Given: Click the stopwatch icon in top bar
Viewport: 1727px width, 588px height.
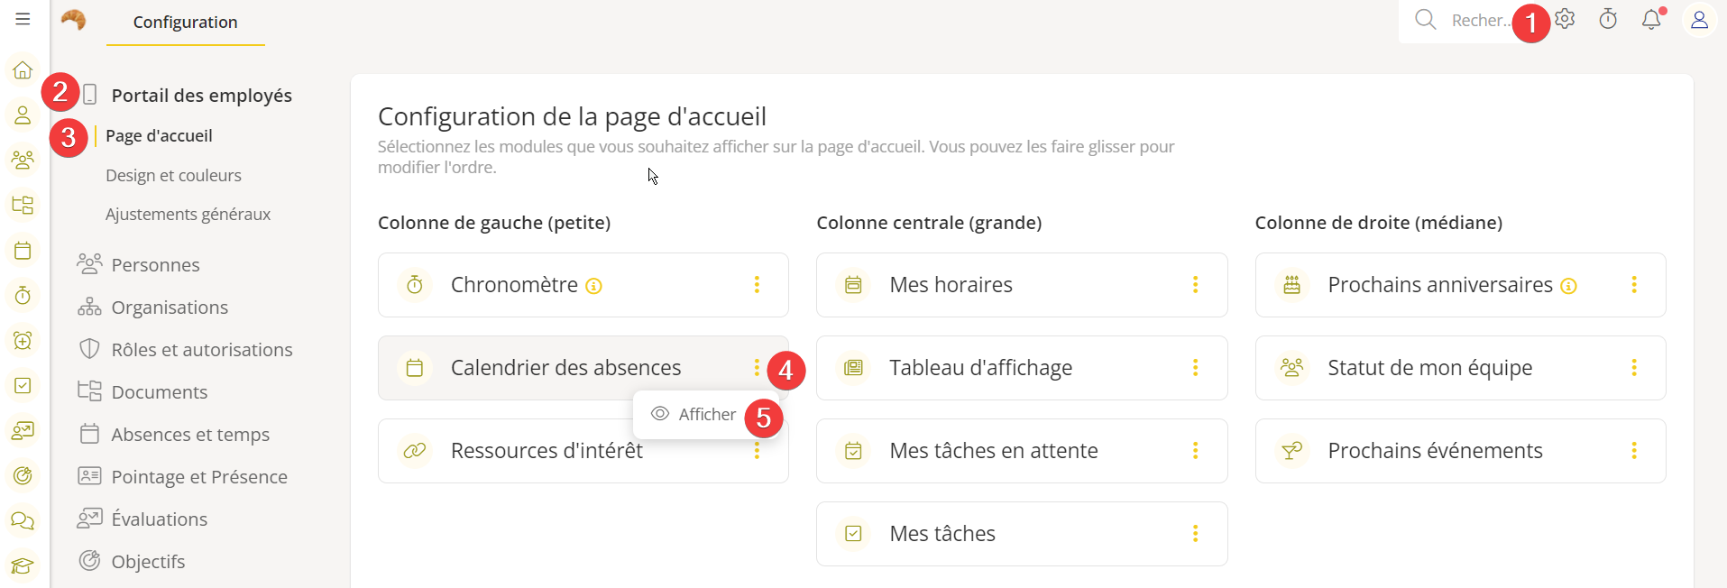Looking at the screenshot, I should 1608,19.
